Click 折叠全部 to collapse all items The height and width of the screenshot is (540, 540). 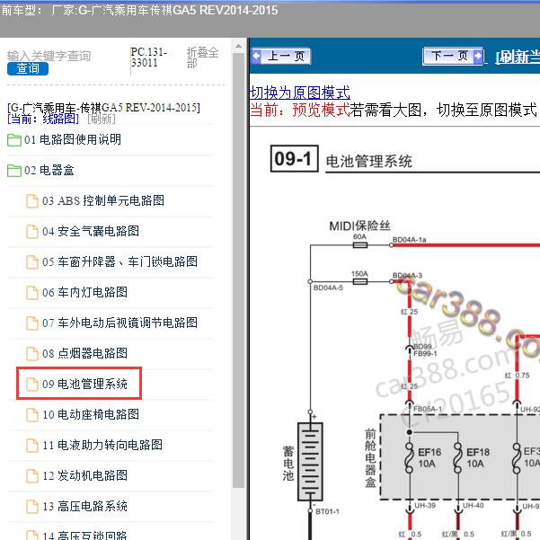(202, 58)
